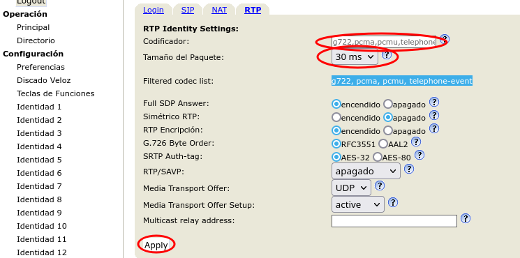Click the Multicast relay address input field

click(394, 221)
